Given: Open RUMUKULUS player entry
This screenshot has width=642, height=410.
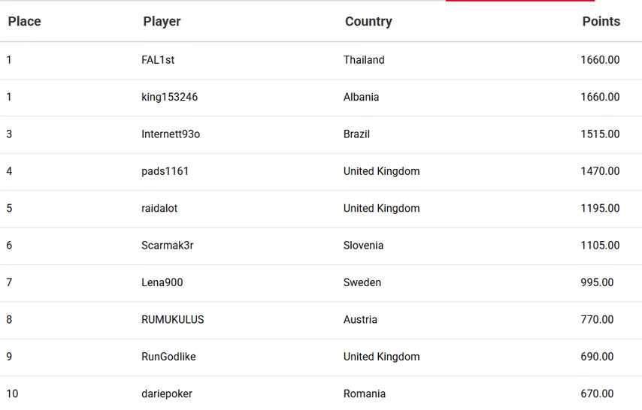Looking at the screenshot, I should pyautogui.click(x=173, y=319).
